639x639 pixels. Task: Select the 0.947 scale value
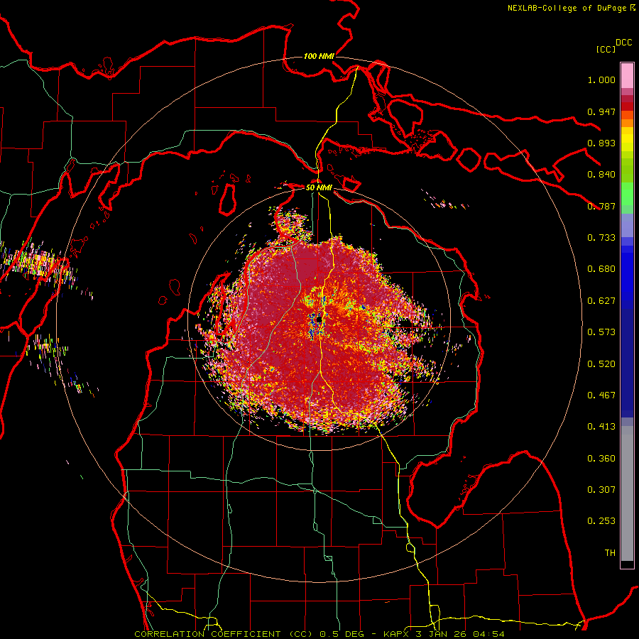tap(601, 111)
